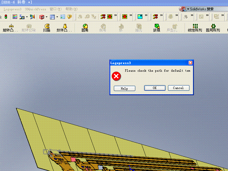Expand dropdown arrow beside sigma icon
The image size is (228, 171).
click(27, 17)
